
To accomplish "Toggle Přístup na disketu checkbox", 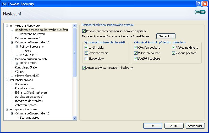I will pyautogui.click(x=173, y=48).
